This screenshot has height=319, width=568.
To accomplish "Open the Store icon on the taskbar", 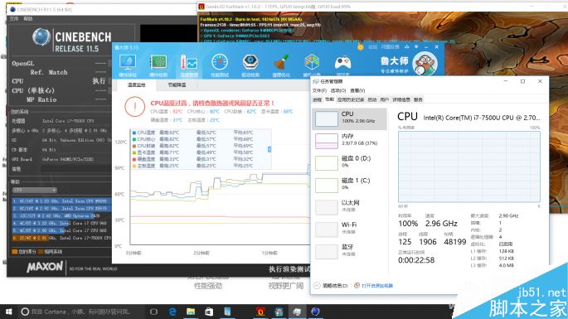I will click(209, 312).
